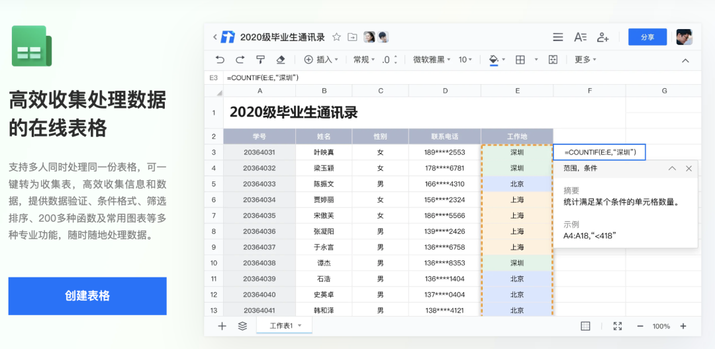Close the function help panel
Image resolution: width=715 pixels, height=349 pixels.
(x=689, y=168)
